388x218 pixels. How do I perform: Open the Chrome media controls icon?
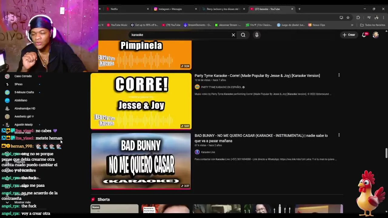369,18
